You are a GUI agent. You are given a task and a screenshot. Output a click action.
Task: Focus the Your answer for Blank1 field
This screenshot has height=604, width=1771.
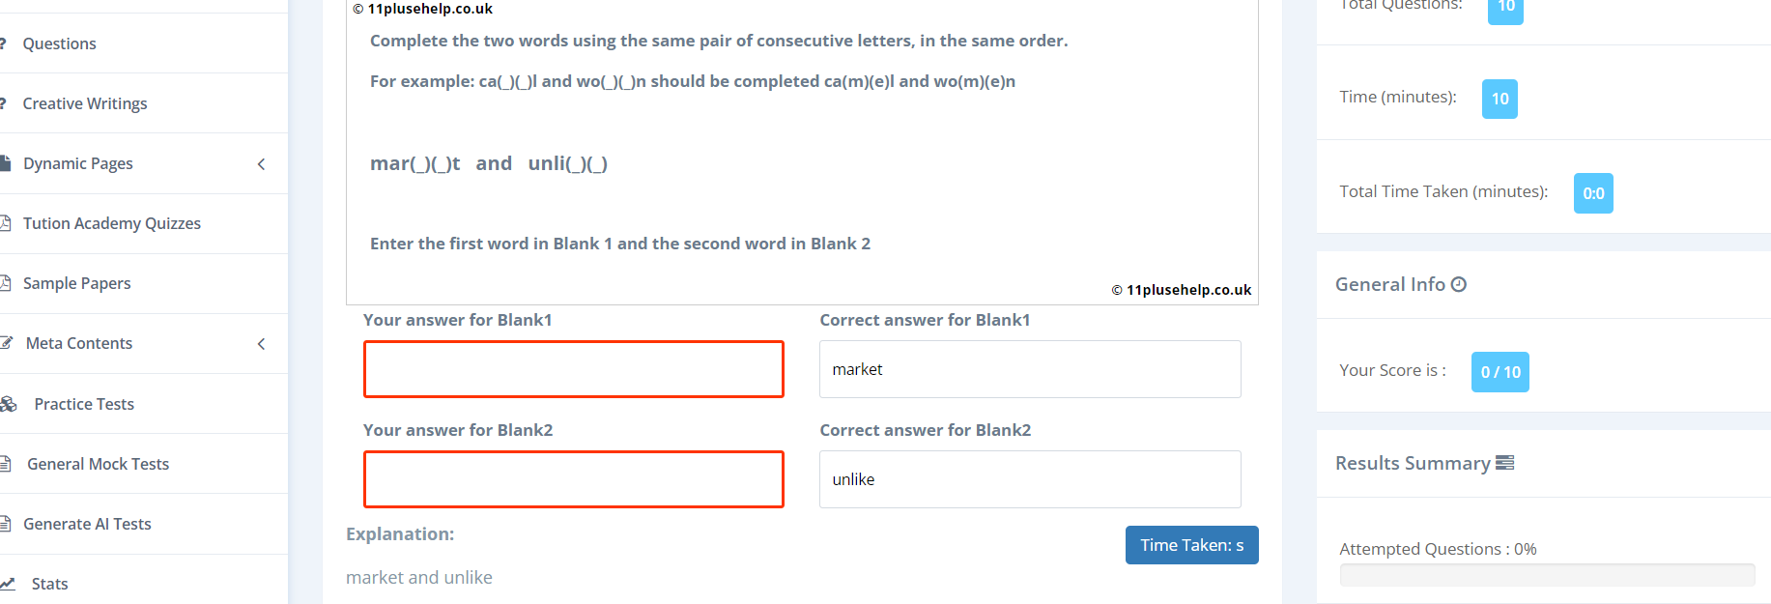tap(573, 369)
